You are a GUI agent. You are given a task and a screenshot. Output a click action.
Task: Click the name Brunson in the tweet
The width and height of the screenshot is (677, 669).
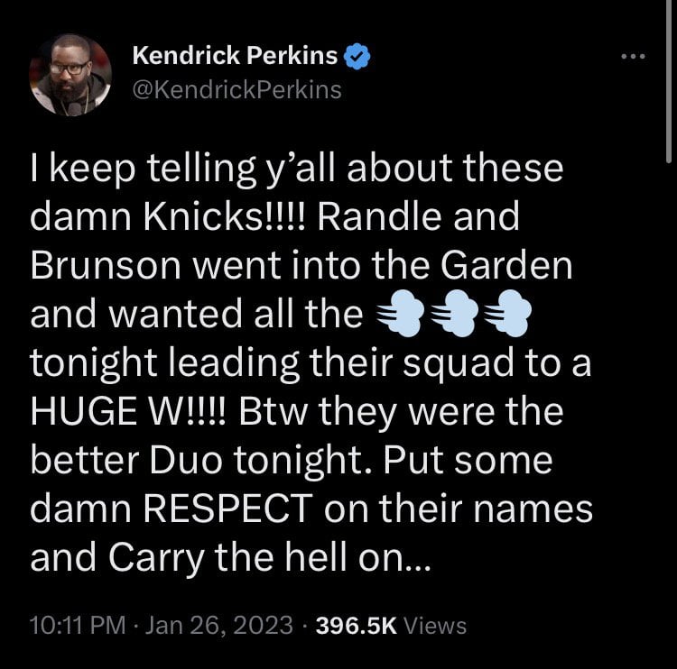tap(106, 265)
